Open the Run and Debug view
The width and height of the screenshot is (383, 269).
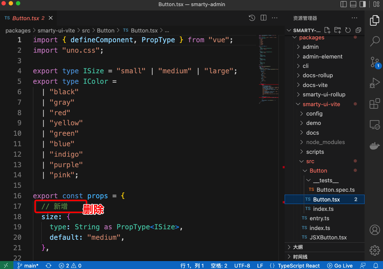tap(374, 83)
